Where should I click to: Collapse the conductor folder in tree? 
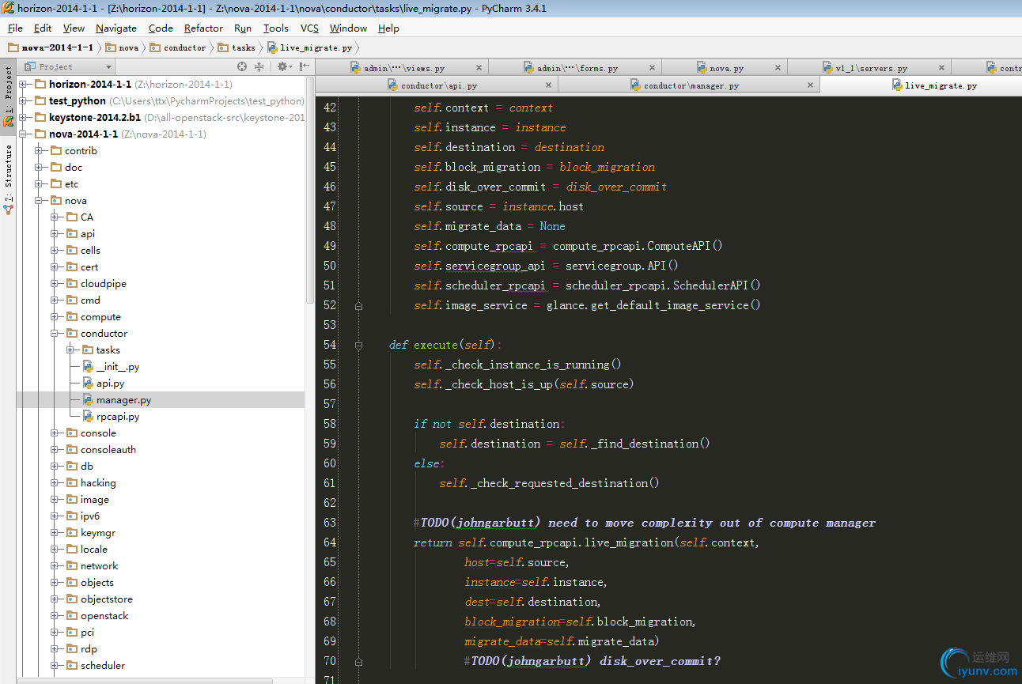(x=55, y=334)
